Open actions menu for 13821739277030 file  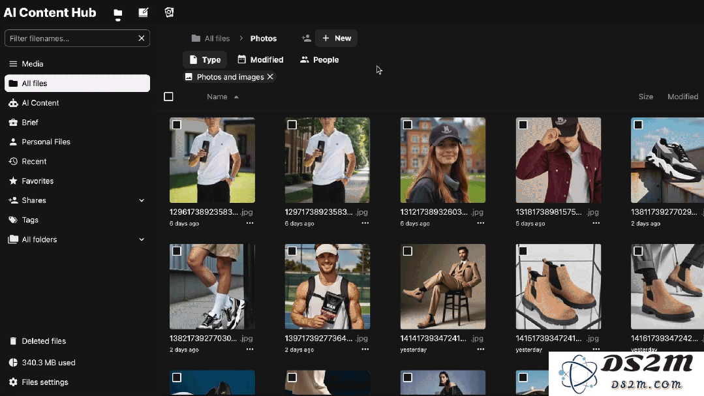(x=250, y=349)
